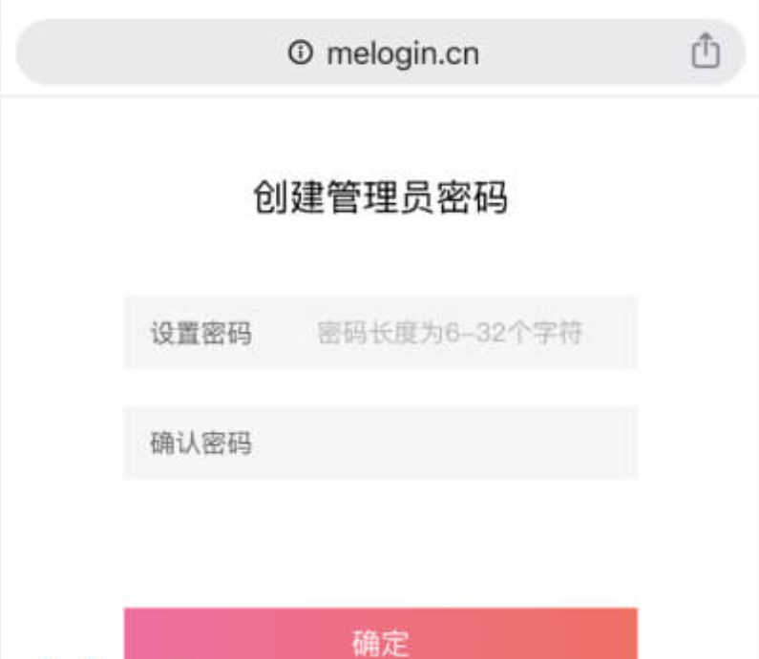The width and height of the screenshot is (759, 659).
Task: Open the share sheet from address bar
Action: pos(706,51)
